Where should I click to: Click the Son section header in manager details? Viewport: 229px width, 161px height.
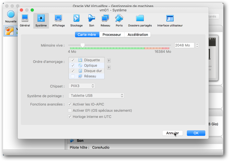point(80,141)
